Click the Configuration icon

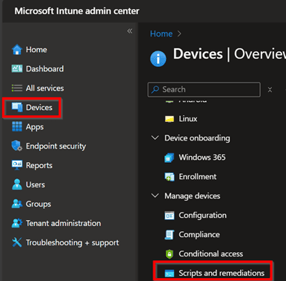(x=170, y=216)
